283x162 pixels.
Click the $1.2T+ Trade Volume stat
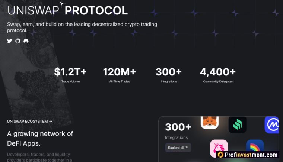[x=70, y=75]
